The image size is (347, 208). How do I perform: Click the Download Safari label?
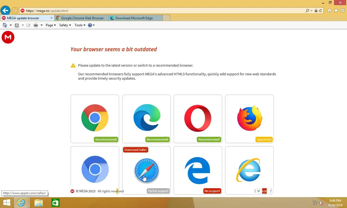136,150
